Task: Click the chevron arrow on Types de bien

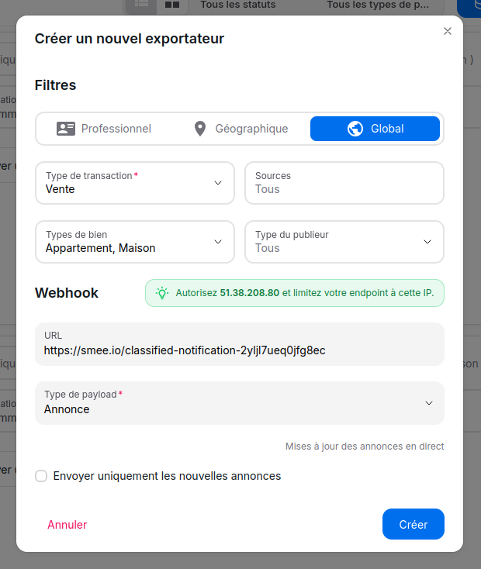Action: 218,242
